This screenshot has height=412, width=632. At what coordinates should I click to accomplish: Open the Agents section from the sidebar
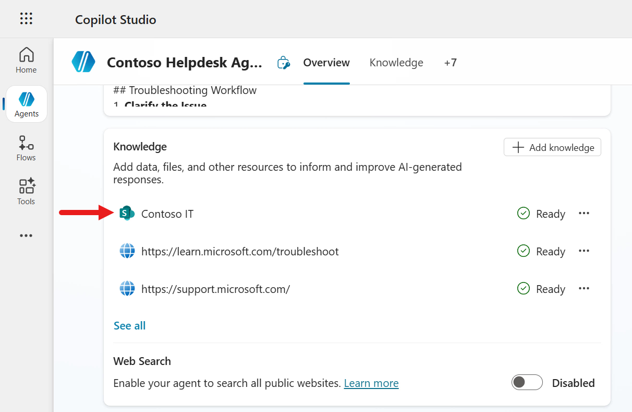click(26, 103)
